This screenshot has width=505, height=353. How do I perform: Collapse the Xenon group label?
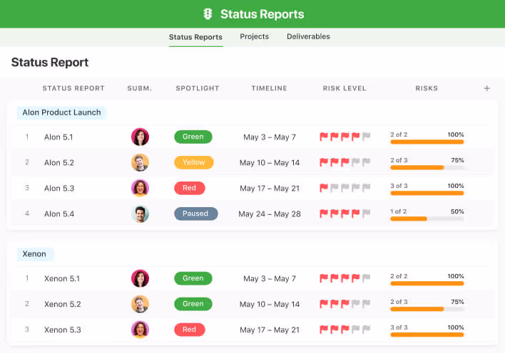34,254
